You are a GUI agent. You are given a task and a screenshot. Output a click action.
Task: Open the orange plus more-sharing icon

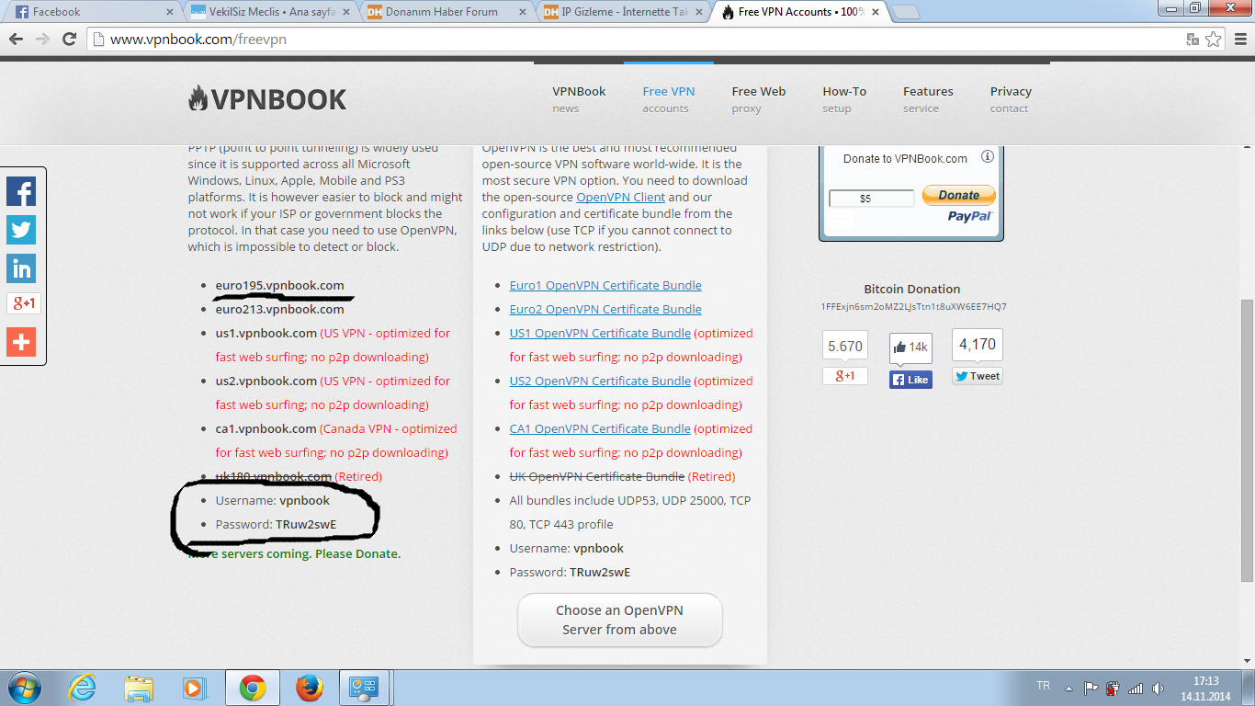coord(21,342)
